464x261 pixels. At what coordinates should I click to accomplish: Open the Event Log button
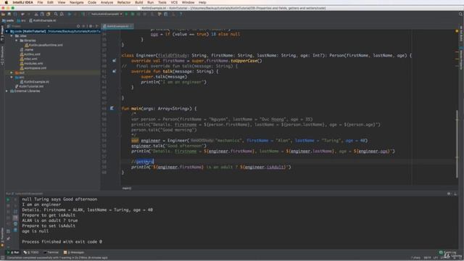pyautogui.click(x=448, y=252)
